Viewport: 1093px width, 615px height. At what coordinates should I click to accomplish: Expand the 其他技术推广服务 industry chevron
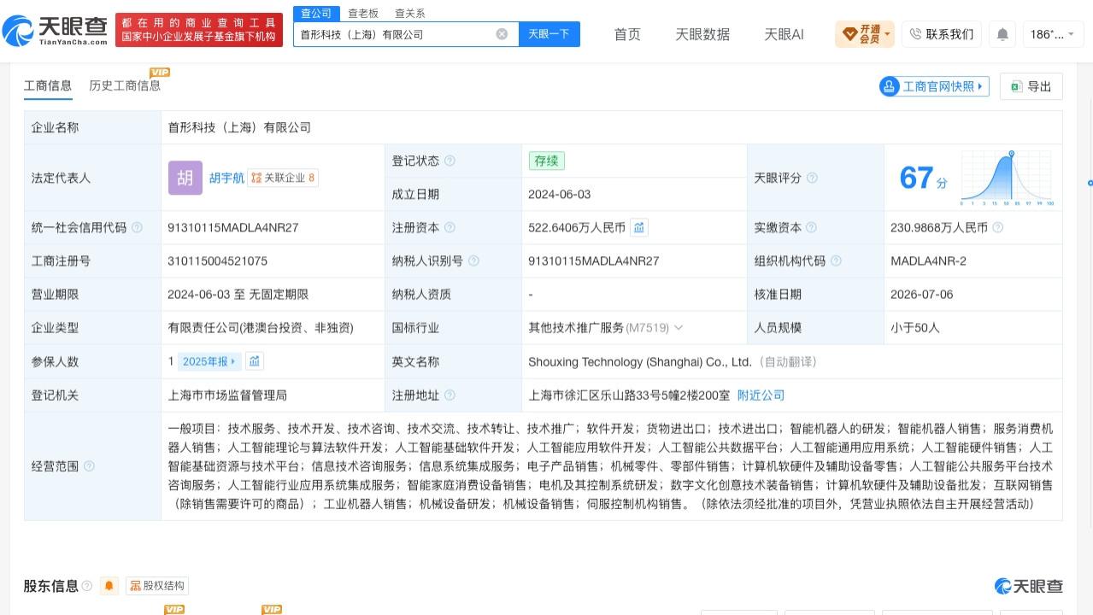point(679,328)
